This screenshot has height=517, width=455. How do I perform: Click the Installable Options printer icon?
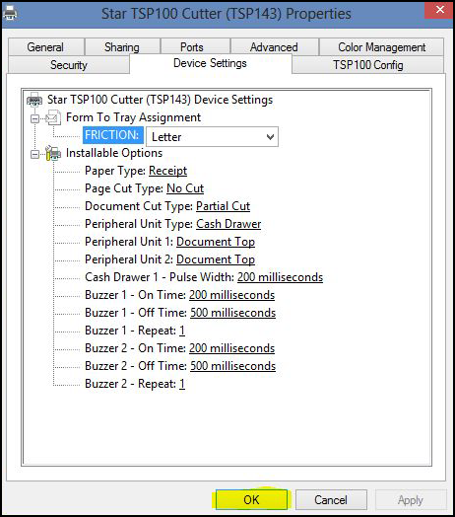tap(53, 153)
